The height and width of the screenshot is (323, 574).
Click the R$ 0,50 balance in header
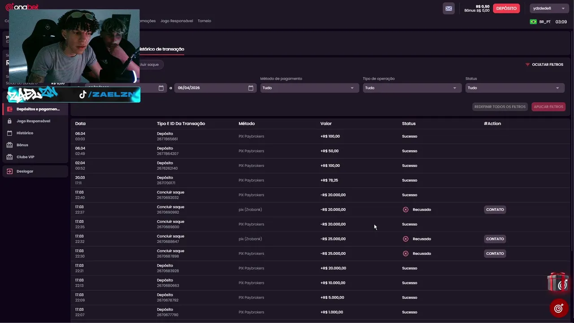coord(483,6)
